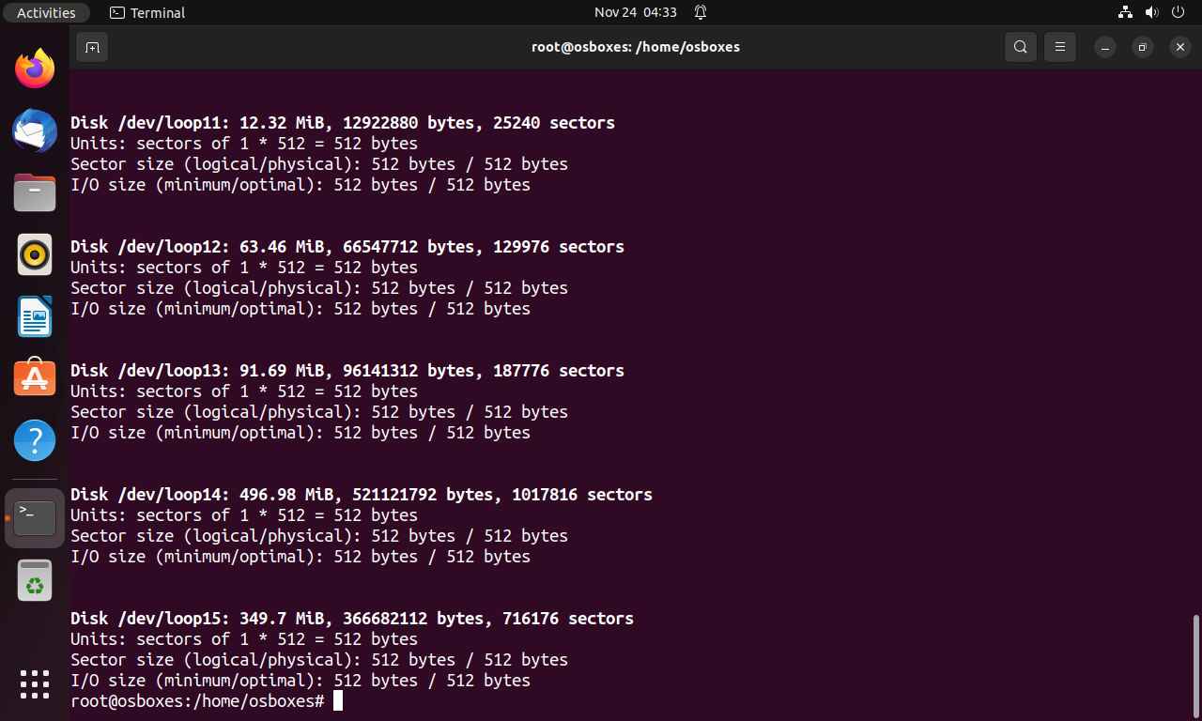Click the network status icon
This screenshot has height=721, width=1202.
(x=1125, y=12)
